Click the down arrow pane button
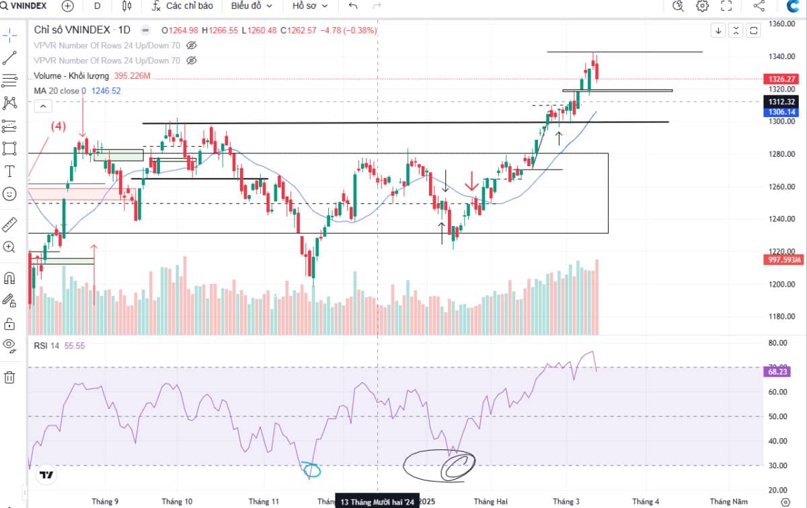The height and width of the screenshot is (508, 807). [718, 30]
